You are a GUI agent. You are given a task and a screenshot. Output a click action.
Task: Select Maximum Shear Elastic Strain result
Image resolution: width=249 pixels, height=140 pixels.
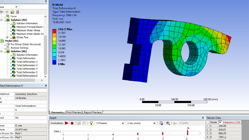[x=30, y=34]
